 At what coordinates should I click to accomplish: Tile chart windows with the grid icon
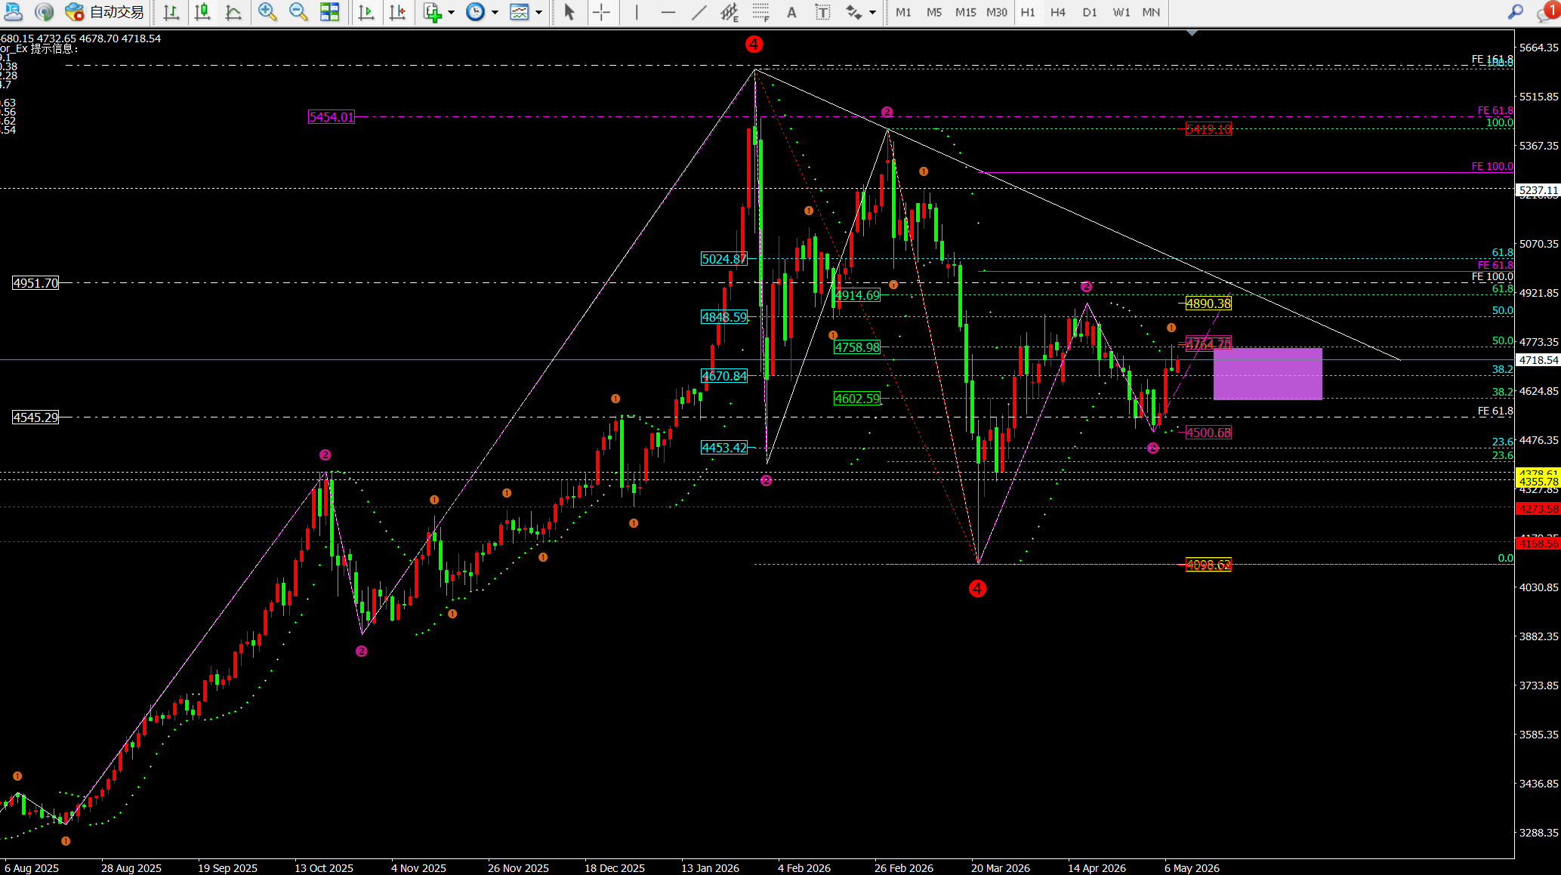[329, 12]
